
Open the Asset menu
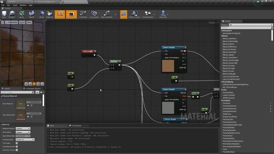click(x=15, y=5)
